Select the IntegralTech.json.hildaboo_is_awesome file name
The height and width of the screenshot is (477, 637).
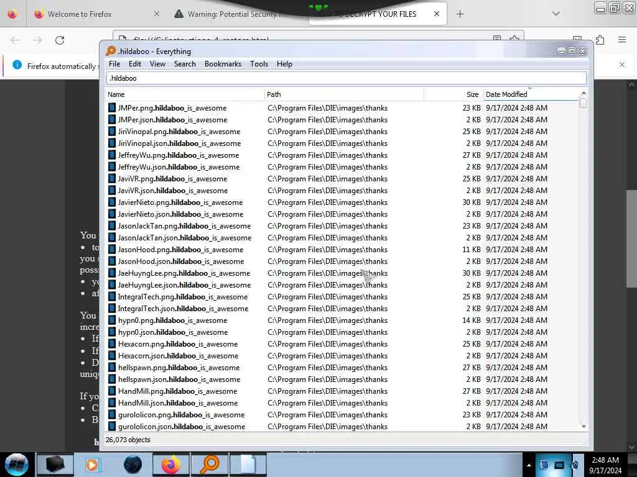coord(184,309)
